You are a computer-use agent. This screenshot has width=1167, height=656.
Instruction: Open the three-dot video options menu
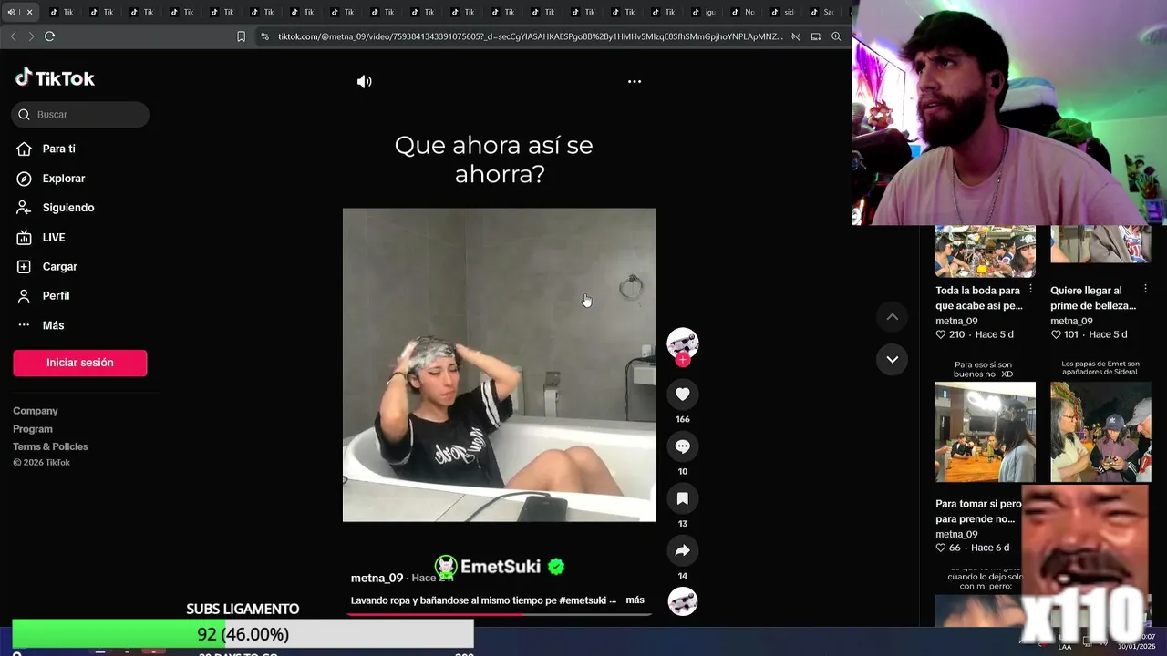point(635,81)
